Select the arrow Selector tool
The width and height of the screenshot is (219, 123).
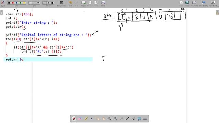[92, 119]
